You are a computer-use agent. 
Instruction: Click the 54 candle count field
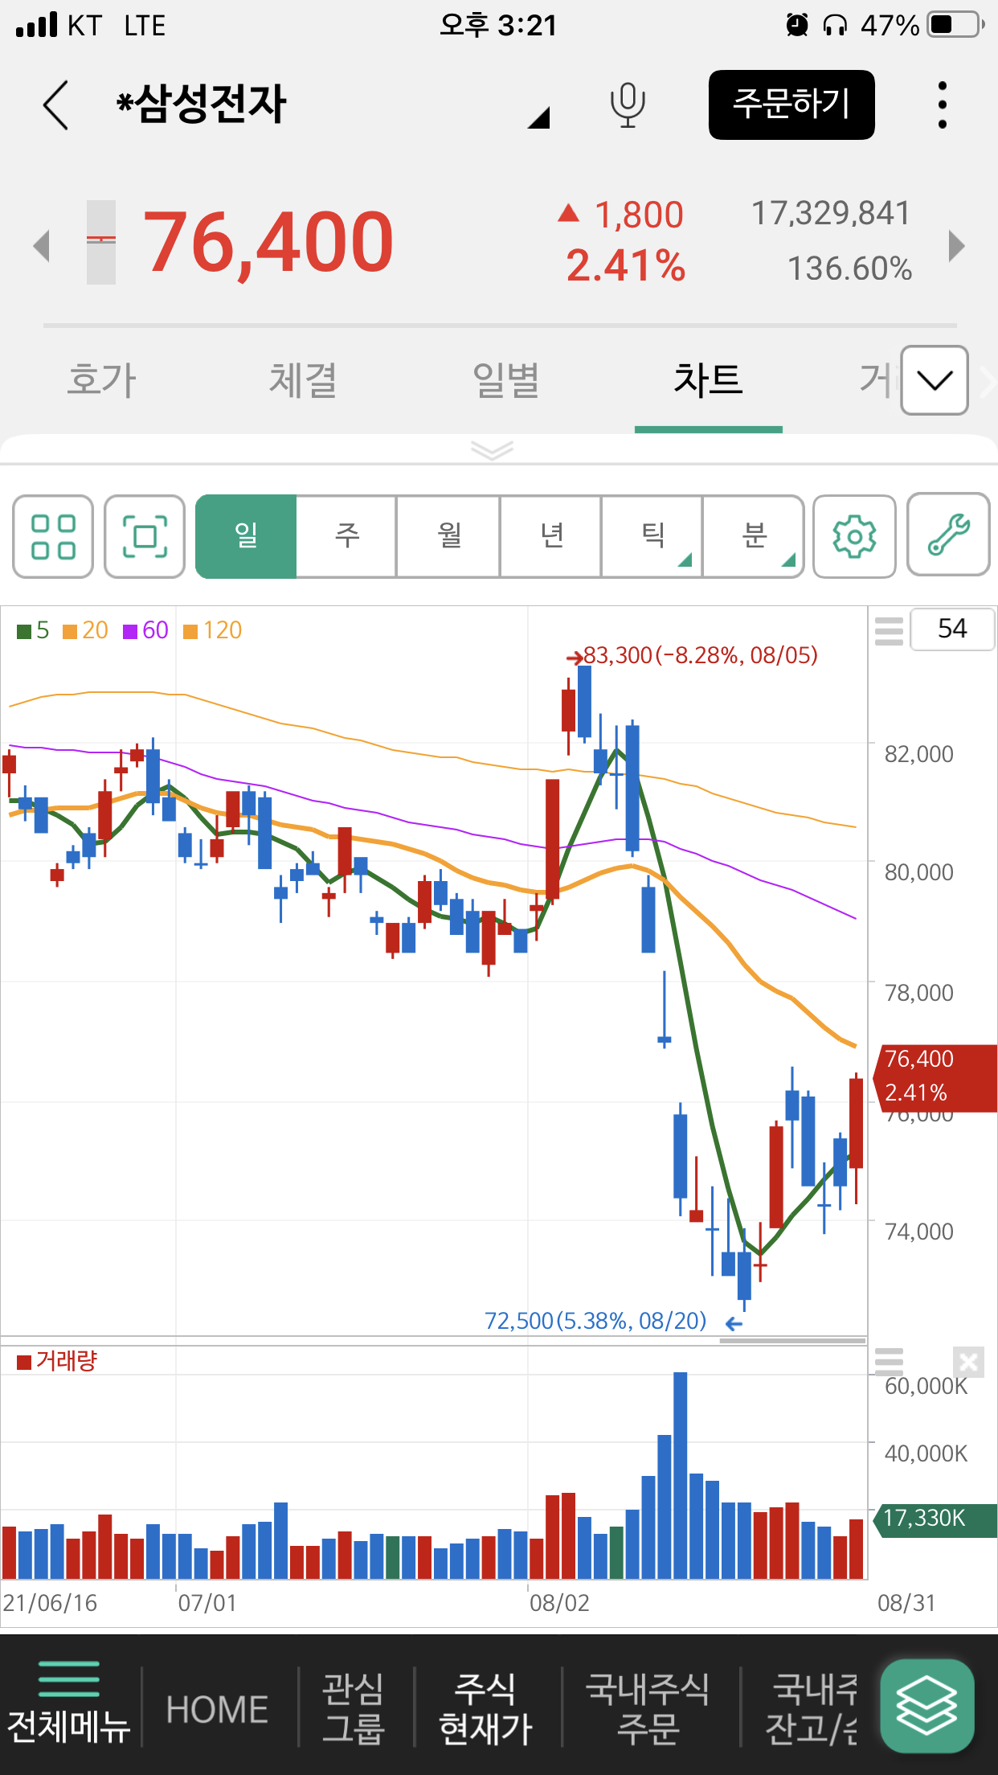coord(952,629)
